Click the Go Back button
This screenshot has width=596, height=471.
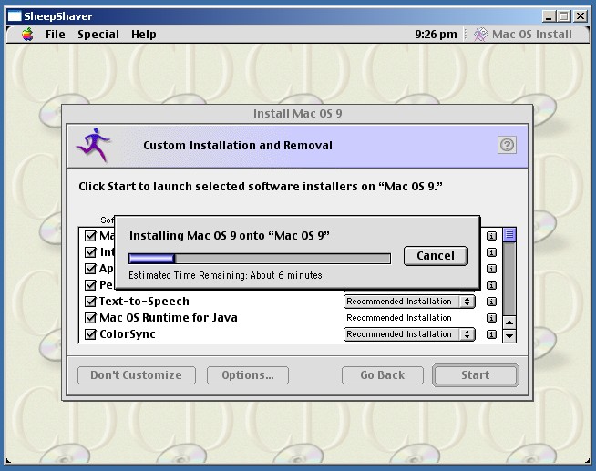tap(383, 375)
